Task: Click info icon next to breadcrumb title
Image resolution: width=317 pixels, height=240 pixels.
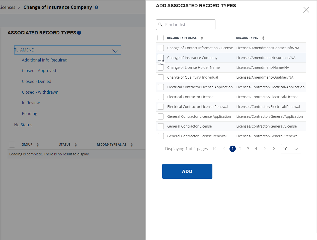Action: click(x=96, y=7)
